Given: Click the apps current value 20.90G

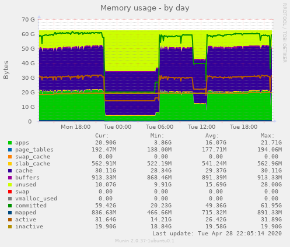Looking at the screenshot, I should 106,143.
